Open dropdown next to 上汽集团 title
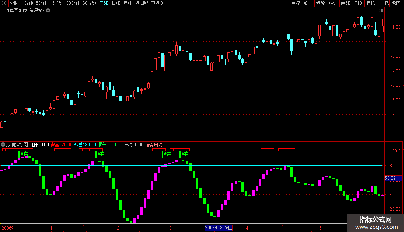Screen dimensions: 404x232 pos(48,11)
